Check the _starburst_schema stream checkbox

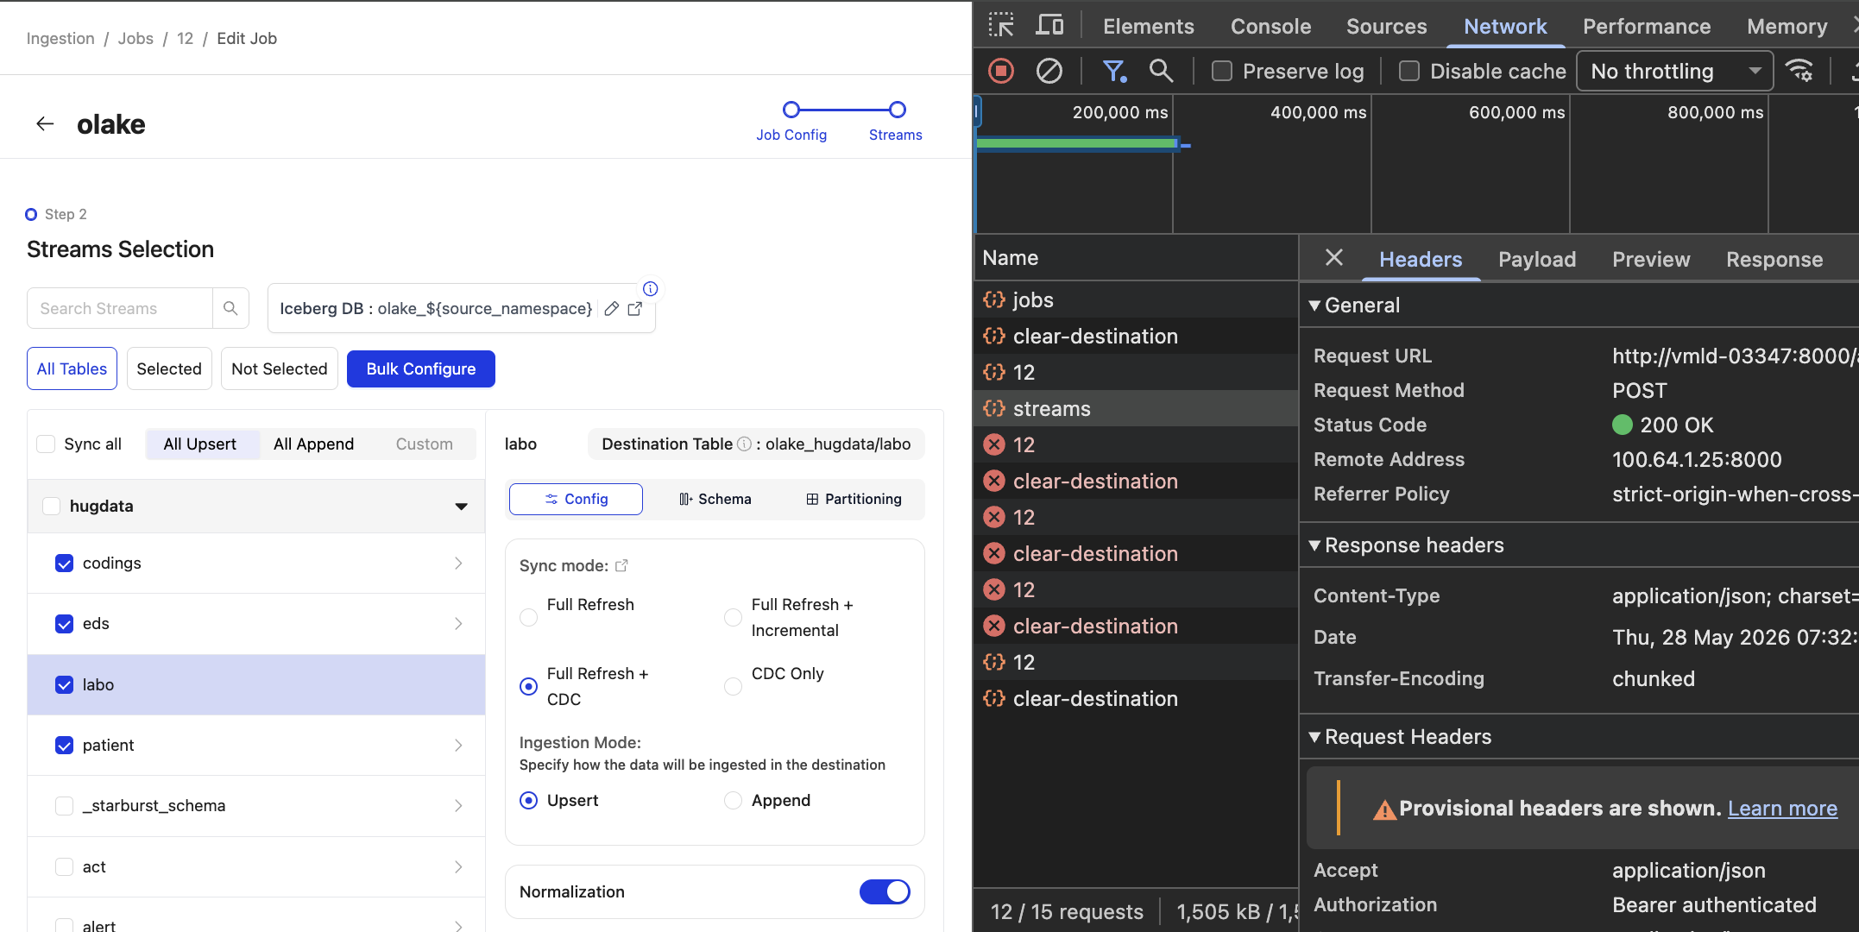64,805
